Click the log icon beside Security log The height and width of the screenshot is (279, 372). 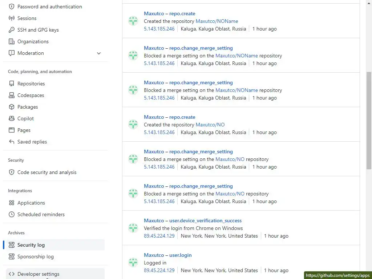[11, 245]
